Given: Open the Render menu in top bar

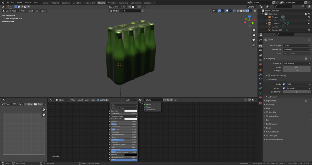Looking at the screenshot, I should [19, 2].
